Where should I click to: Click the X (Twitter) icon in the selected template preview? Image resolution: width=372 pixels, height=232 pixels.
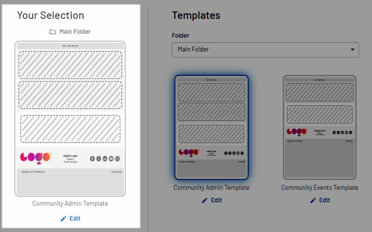point(99,159)
